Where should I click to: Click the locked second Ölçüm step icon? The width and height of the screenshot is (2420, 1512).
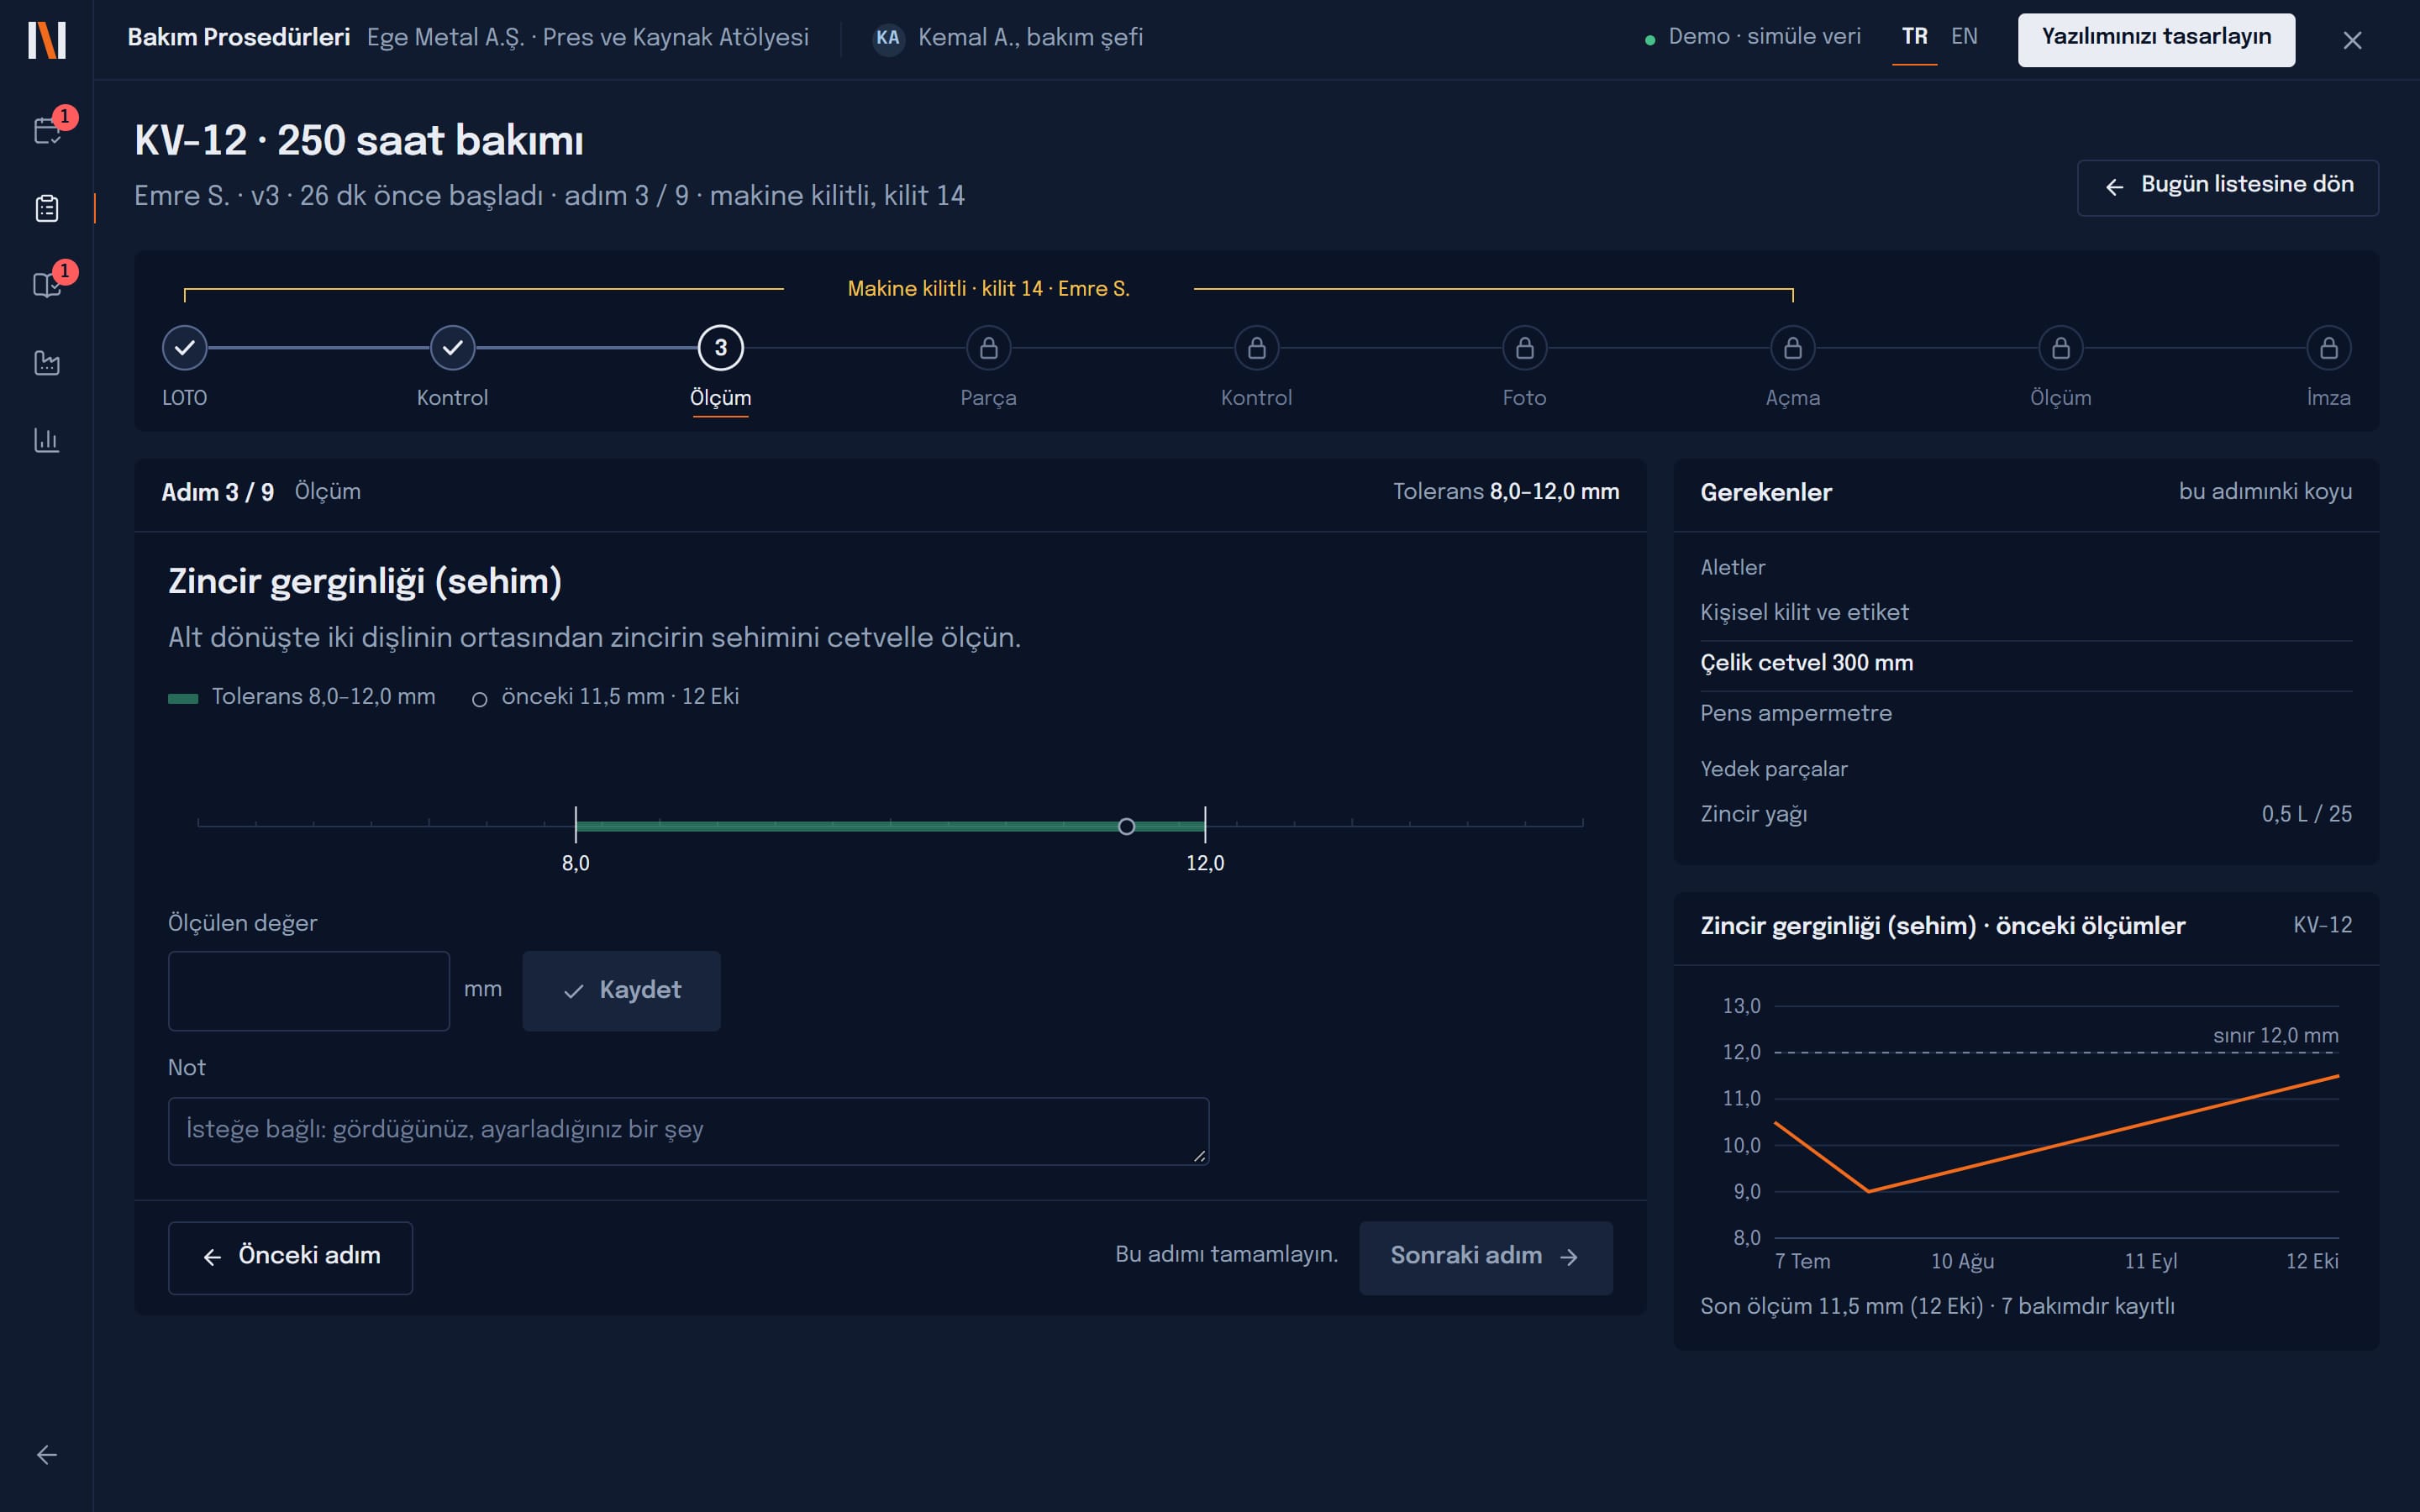pyautogui.click(x=2061, y=348)
